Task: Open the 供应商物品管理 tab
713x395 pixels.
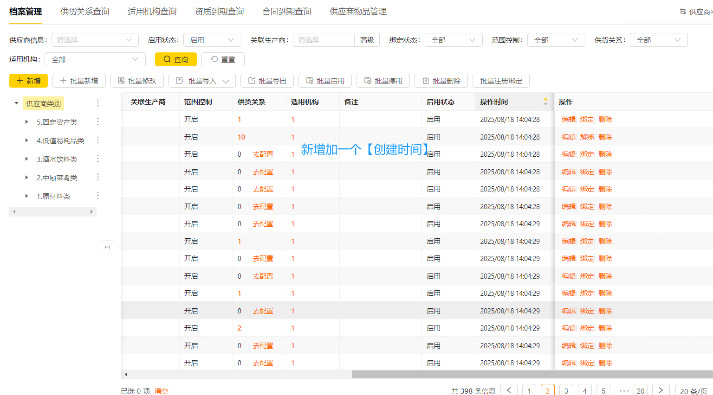Action: (358, 11)
